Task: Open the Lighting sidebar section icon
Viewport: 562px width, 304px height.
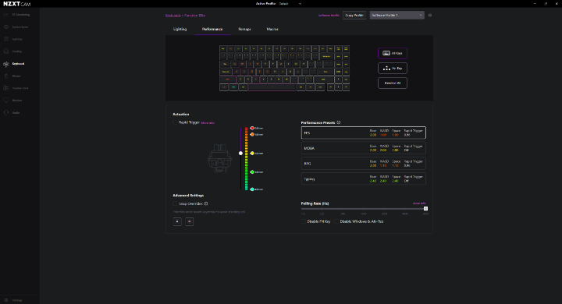Action: point(6,39)
